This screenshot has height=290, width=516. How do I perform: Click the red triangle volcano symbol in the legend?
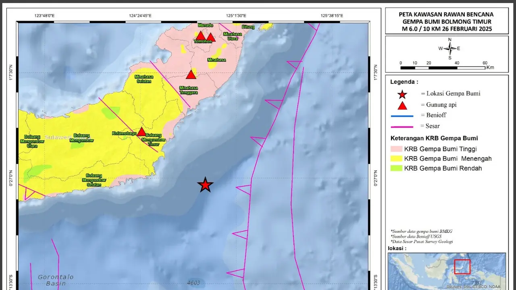[x=402, y=106]
